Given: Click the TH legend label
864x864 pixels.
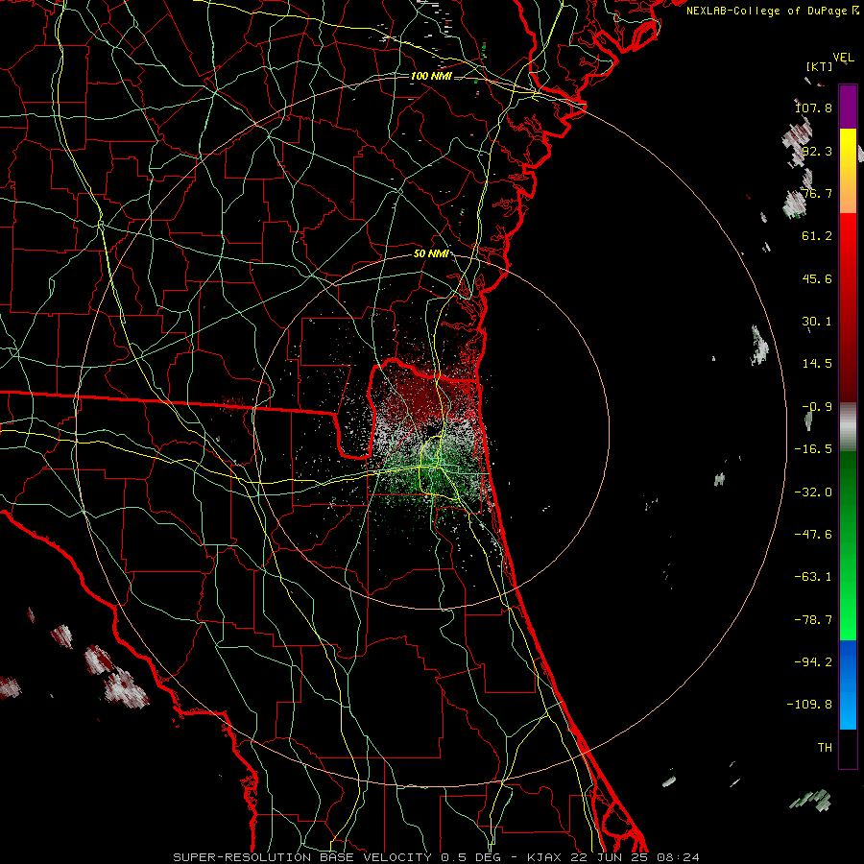Looking at the screenshot, I should 825,748.
